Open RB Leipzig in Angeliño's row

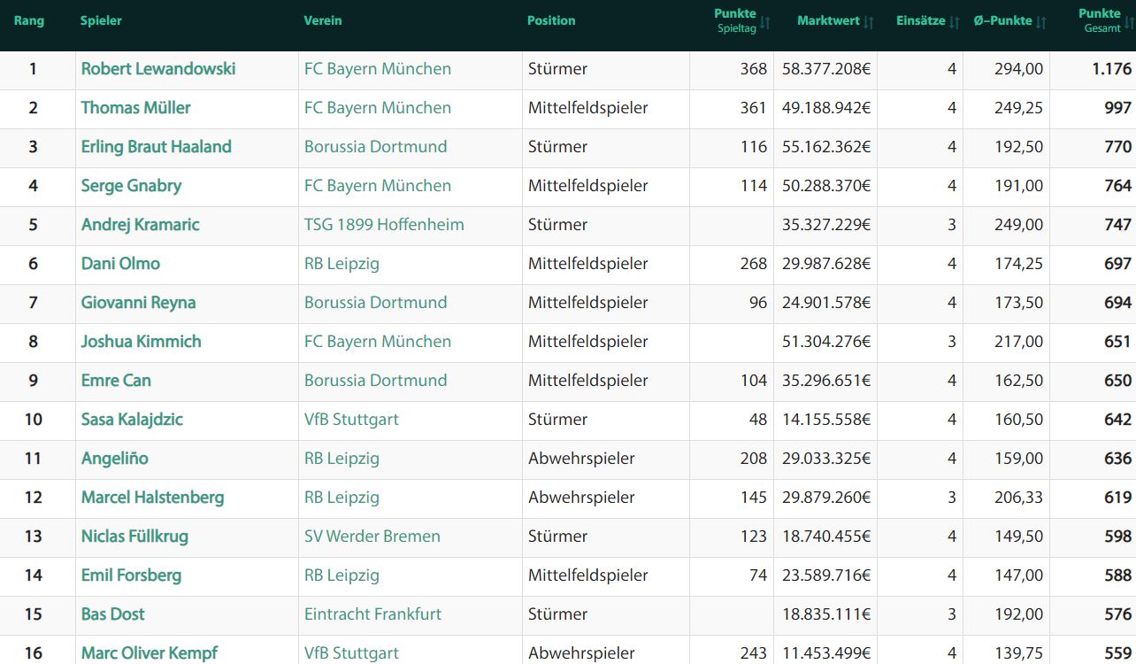tap(342, 459)
